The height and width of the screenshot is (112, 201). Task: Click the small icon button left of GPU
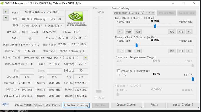point(6,18)
